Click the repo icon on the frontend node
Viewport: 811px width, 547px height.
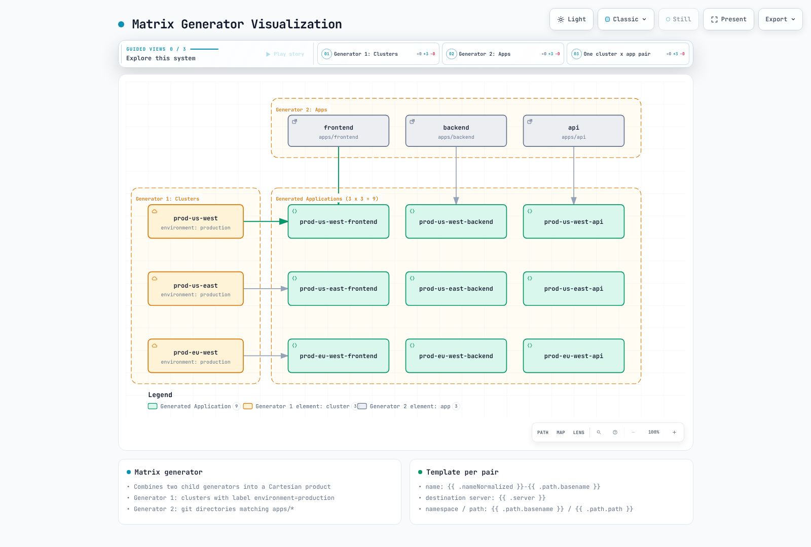pyautogui.click(x=294, y=122)
